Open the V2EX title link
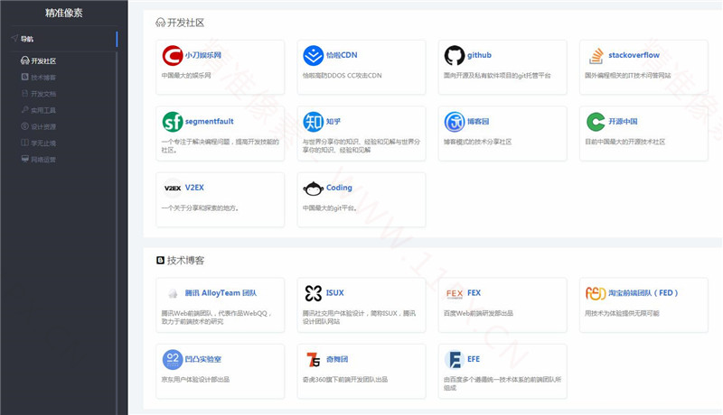The image size is (723, 415). tap(194, 188)
